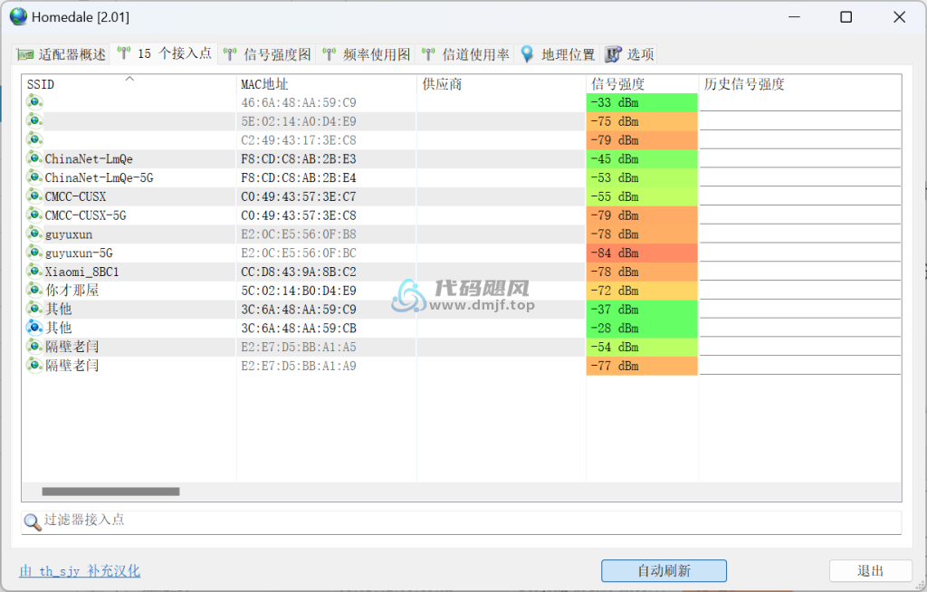
Task: Click the 退出 button
Action: point(870,570)
